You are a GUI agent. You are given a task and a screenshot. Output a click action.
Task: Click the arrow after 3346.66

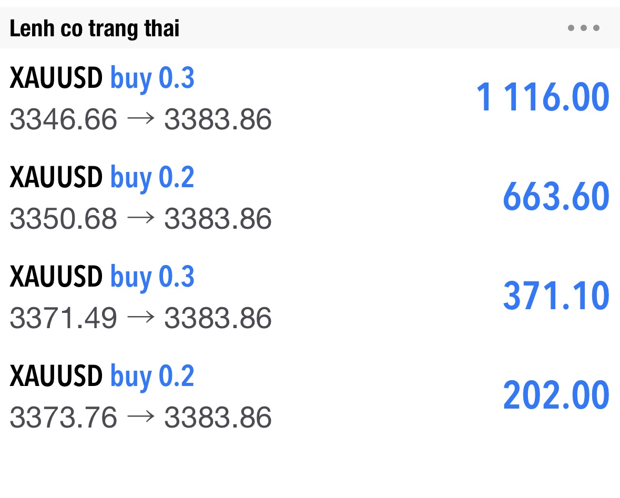(140, 119)
